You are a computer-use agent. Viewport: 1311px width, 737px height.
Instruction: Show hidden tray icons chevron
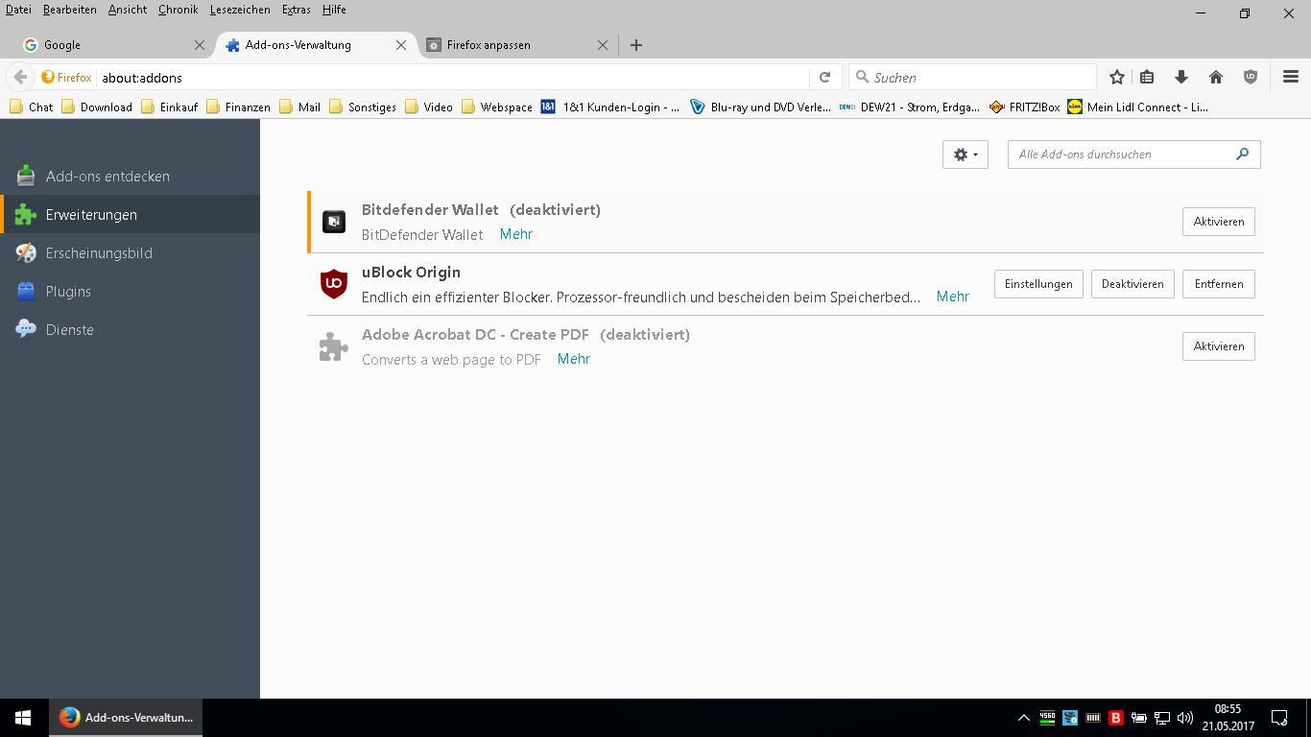pyautogui.click(x=1024, y=718)
